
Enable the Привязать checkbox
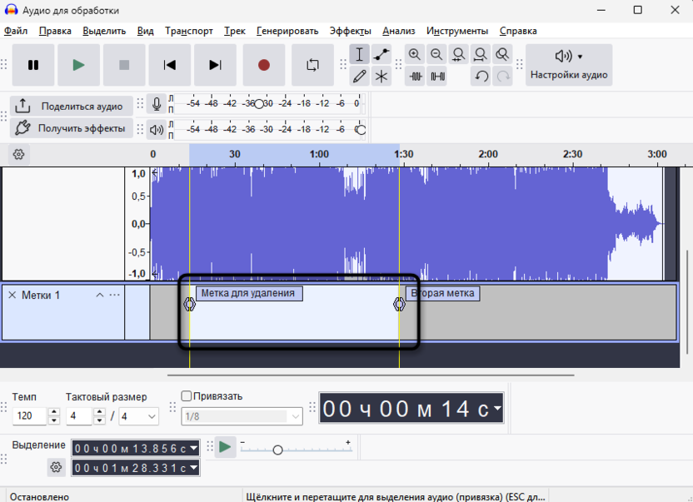187,396
